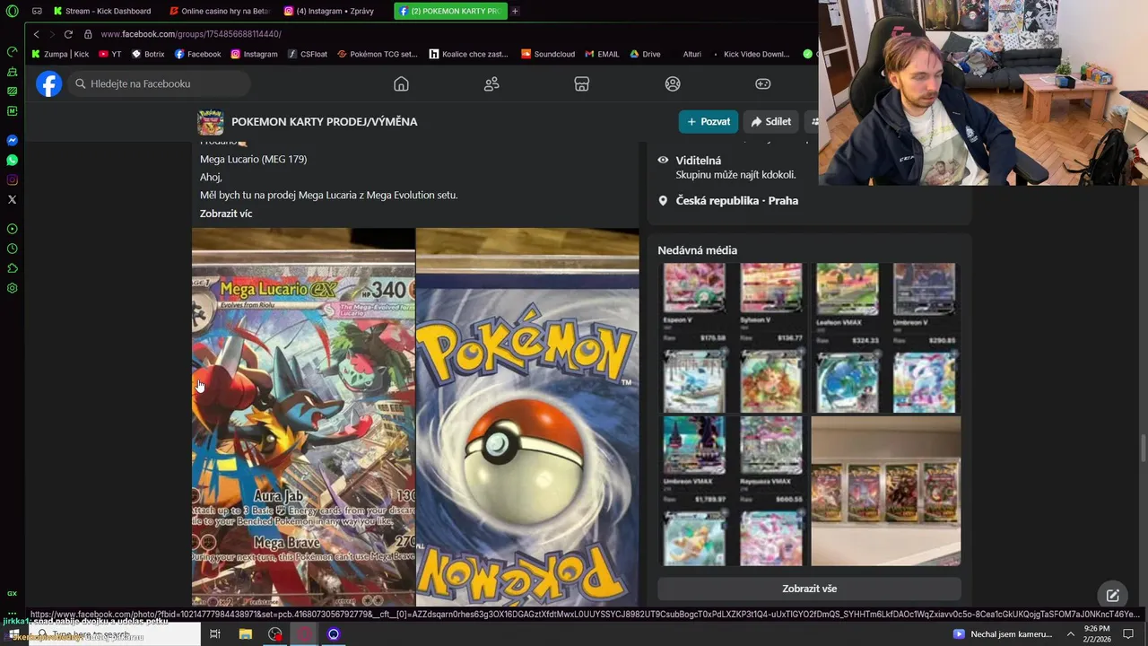
Task: Click the Windows taskbar search box
Action: [113, 633]
